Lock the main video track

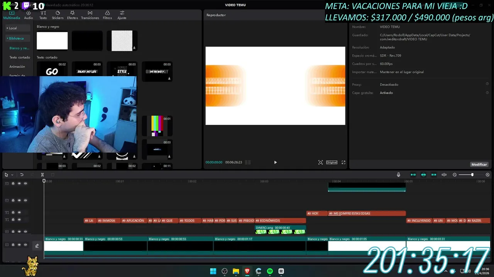point(13,245)
